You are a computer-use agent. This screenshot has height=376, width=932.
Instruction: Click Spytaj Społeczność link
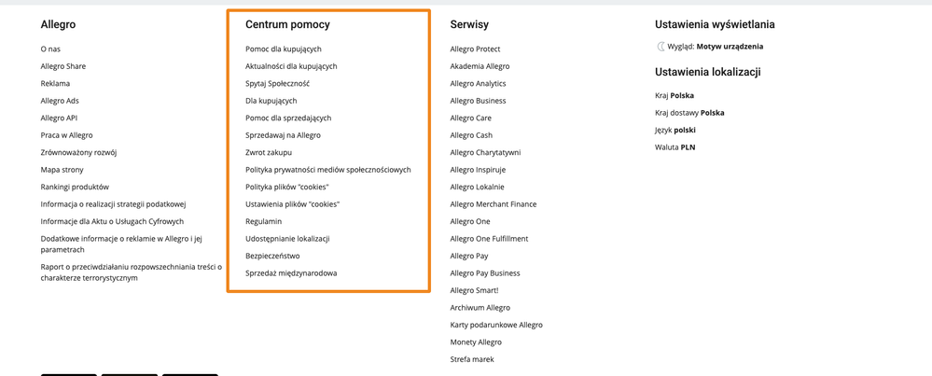tap(278, 83)
